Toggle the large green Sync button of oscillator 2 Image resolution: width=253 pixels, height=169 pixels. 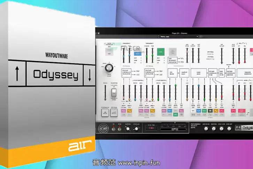tap(161, 52)
